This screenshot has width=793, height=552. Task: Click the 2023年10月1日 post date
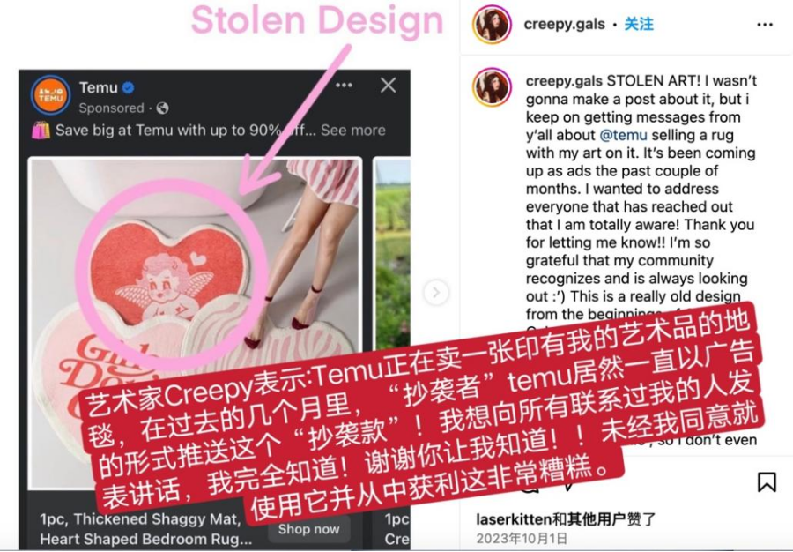click(x=522, y=539)
